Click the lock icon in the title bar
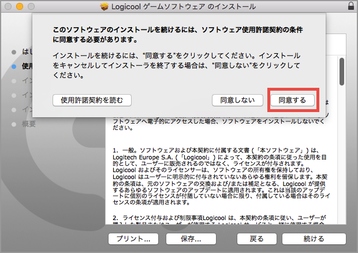This screenshot has width=358, height=253. [351, 6]
